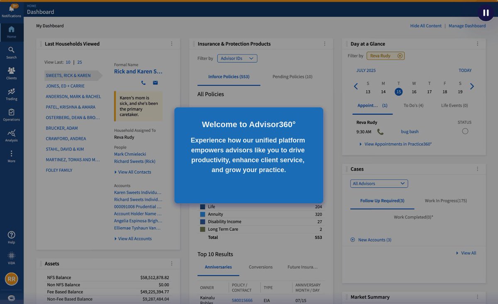Open Rick and Karen formal name
Screen dimensions: 498x304
[138, 72]
